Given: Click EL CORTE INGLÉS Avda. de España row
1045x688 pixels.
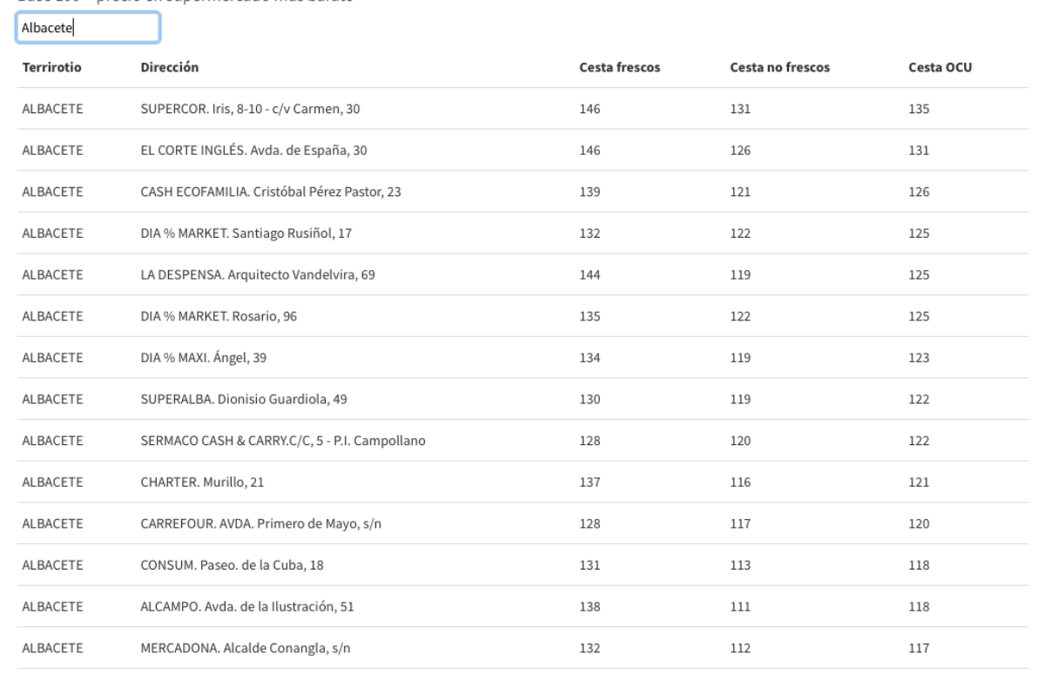Looking at the screenshot, I should pos(253,151).
